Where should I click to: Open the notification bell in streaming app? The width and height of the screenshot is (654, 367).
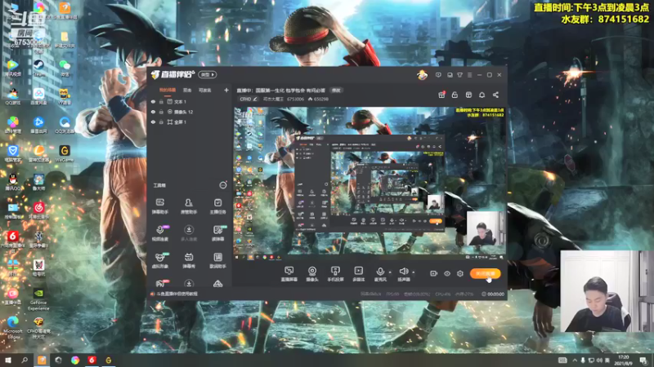click(482, 95)
